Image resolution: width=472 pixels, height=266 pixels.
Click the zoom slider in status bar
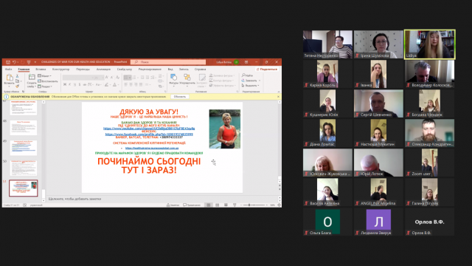pos(254,205)
